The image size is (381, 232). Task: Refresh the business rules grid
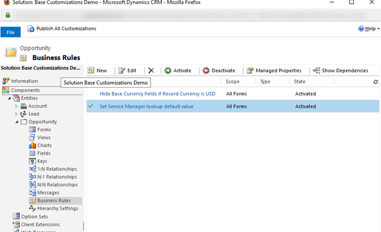tap(375, 82)
